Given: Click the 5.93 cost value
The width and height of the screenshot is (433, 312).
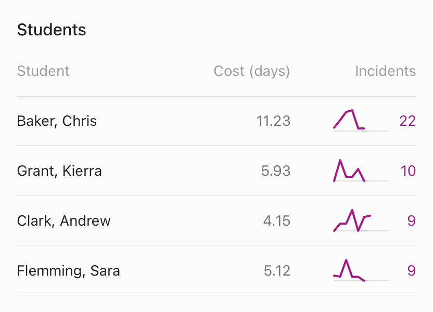Looking at the screenshot, I should (x=276, y=171).
